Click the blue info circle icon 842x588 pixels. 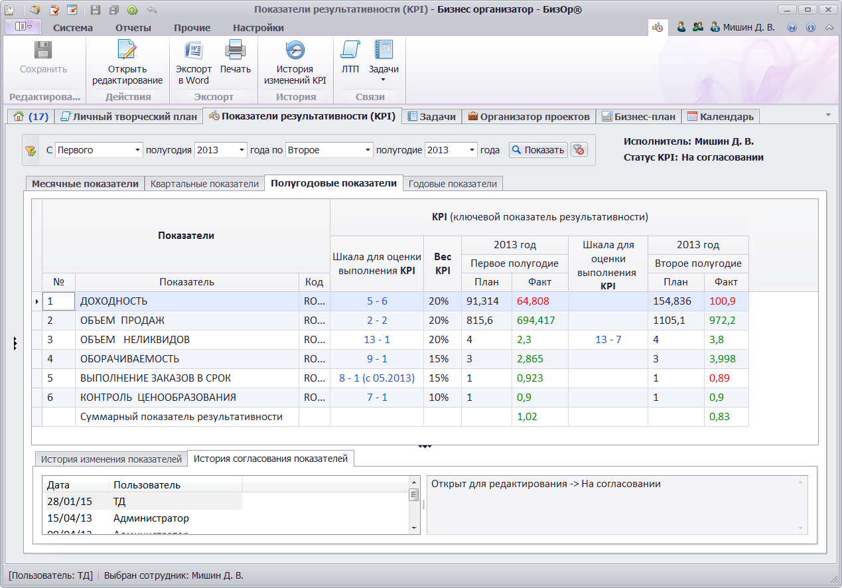point(810,28)
